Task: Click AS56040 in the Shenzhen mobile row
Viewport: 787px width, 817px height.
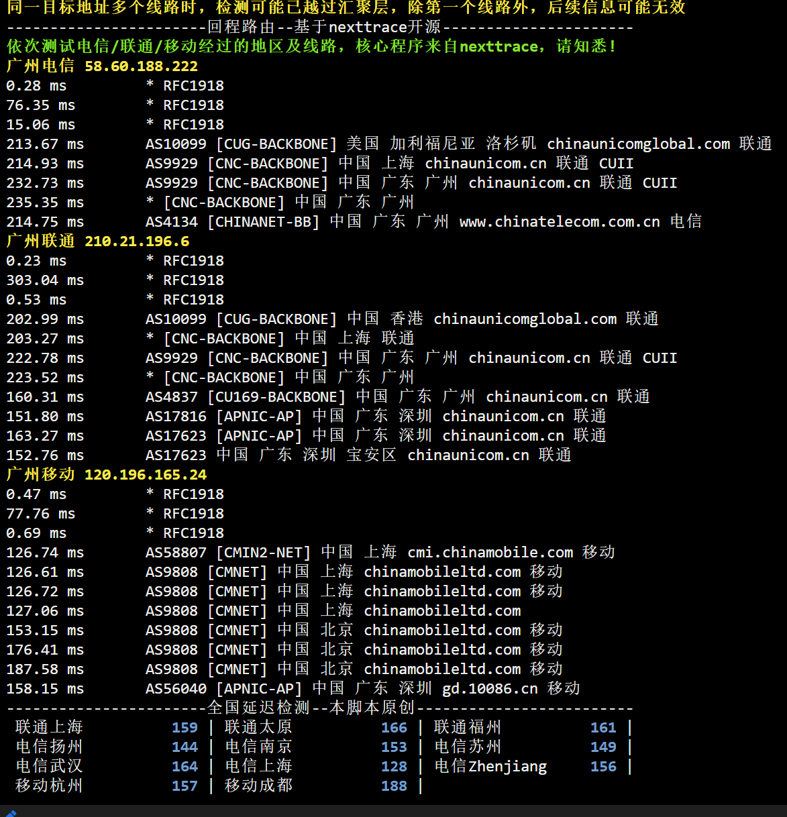Action: [176, 689]
